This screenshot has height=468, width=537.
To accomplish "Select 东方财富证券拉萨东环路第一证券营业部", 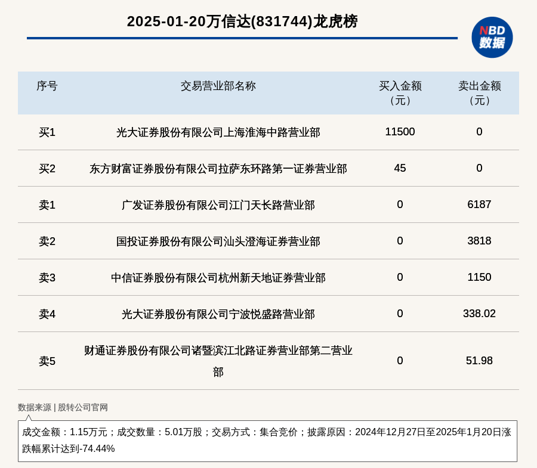I will click(x=218, y=168).
